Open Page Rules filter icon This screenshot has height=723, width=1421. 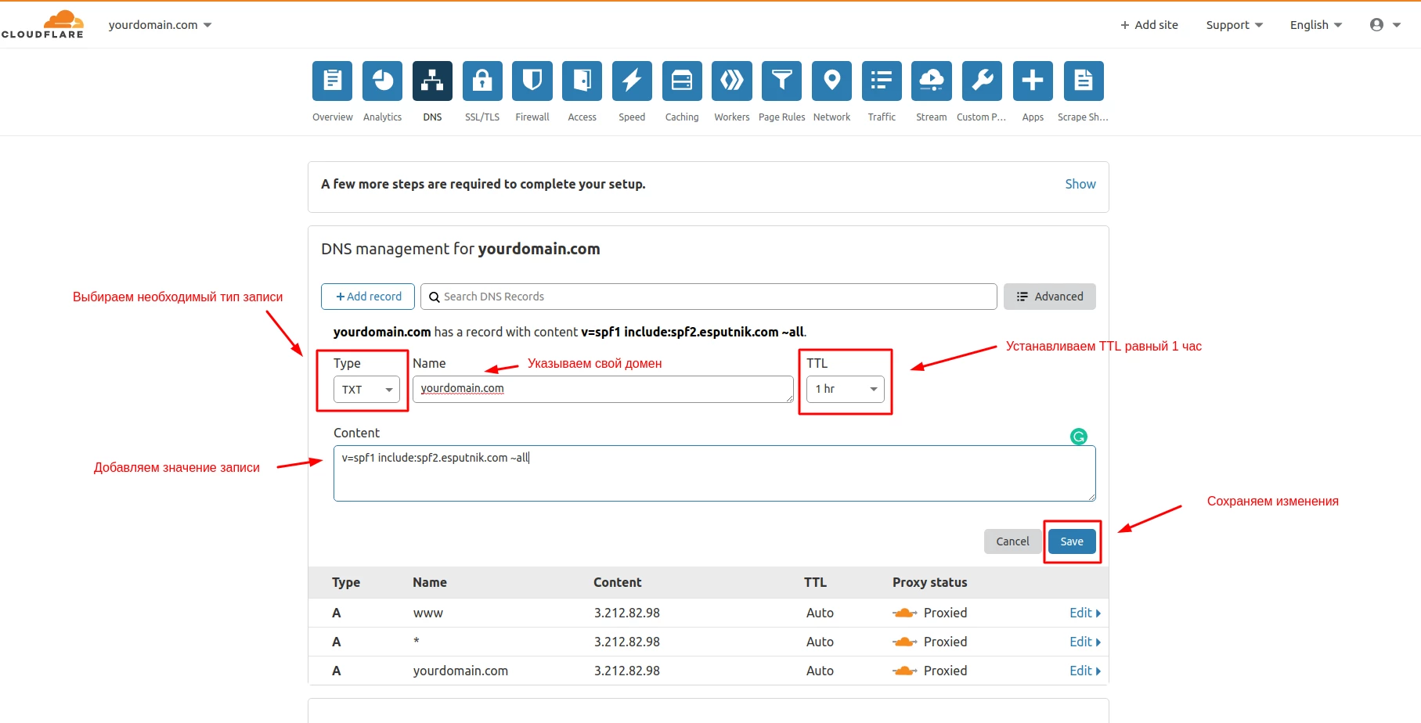coord(781,81)
